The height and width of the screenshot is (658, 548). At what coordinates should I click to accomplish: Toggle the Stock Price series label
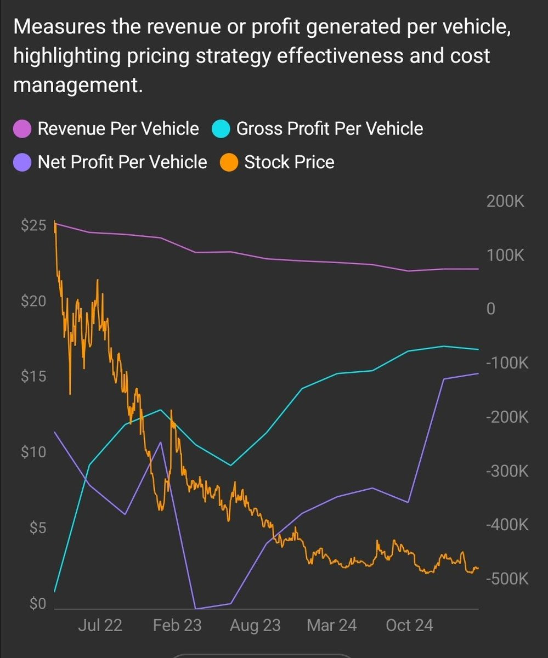coord(289,162)
